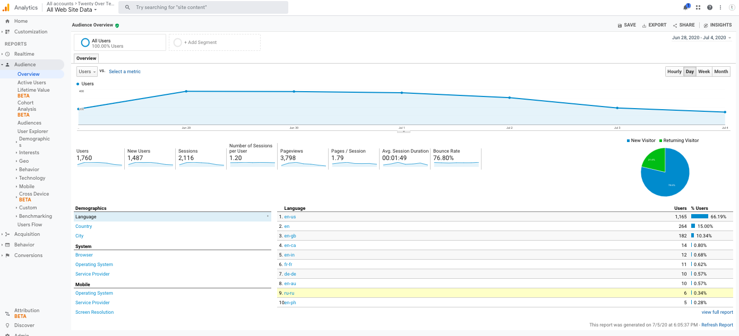Switch graph to Week view
Screen dimensions: 739x336
704,72
